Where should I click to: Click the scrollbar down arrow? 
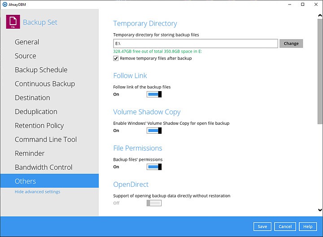click(320, 210)
